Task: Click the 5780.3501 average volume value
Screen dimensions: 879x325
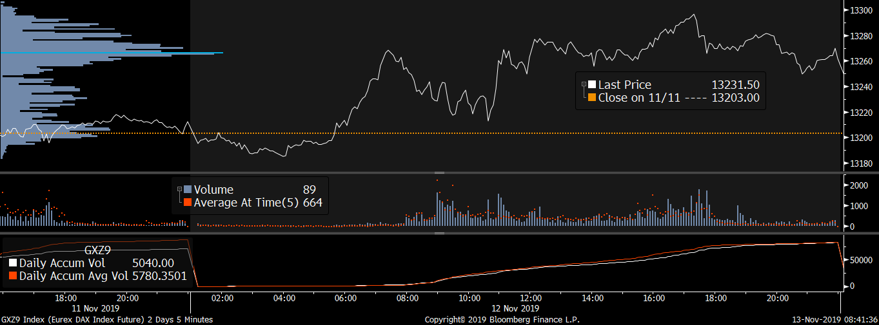Action: (x=159, y=276)
